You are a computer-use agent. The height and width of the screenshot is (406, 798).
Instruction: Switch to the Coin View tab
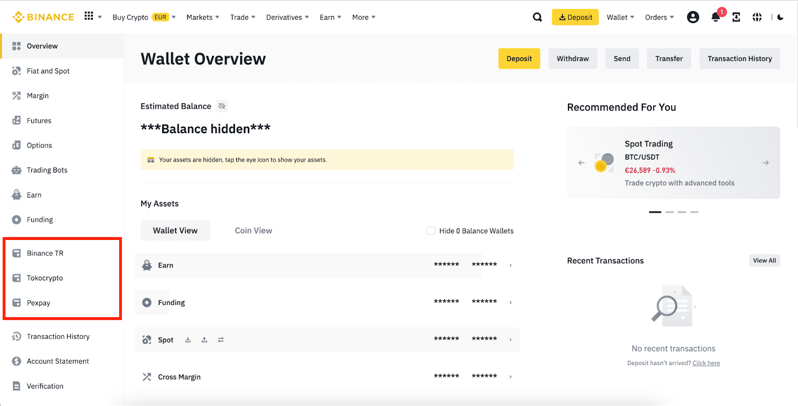point(253,230)
